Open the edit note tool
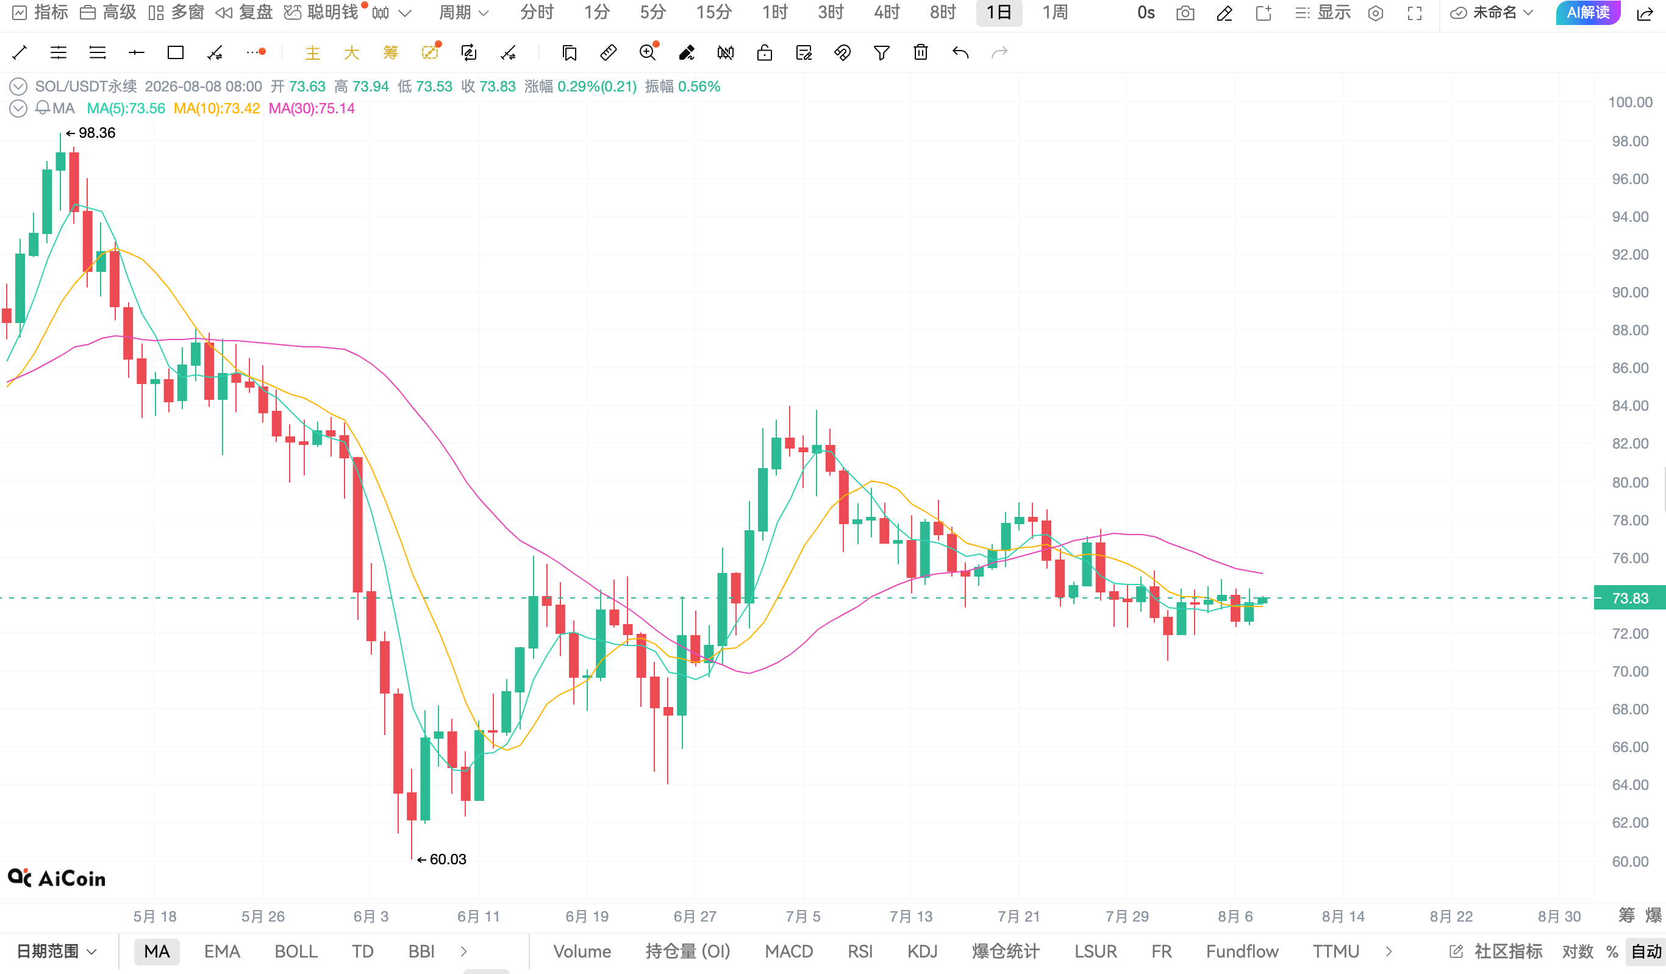This screenshot has width=1666, height=974. pos(803,53)
